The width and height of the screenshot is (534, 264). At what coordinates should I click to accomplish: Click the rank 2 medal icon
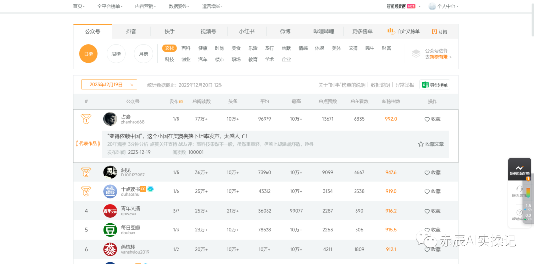pyautogui.click(x=86, y=173)
